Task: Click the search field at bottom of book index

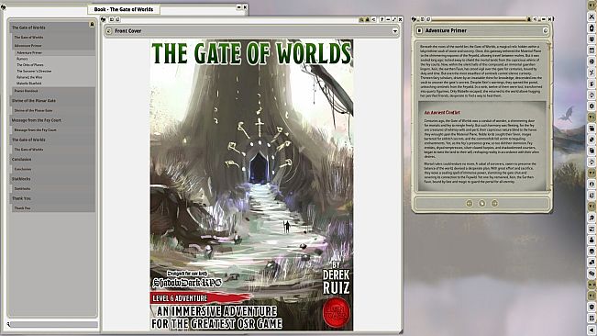Action: coord(55,325)
